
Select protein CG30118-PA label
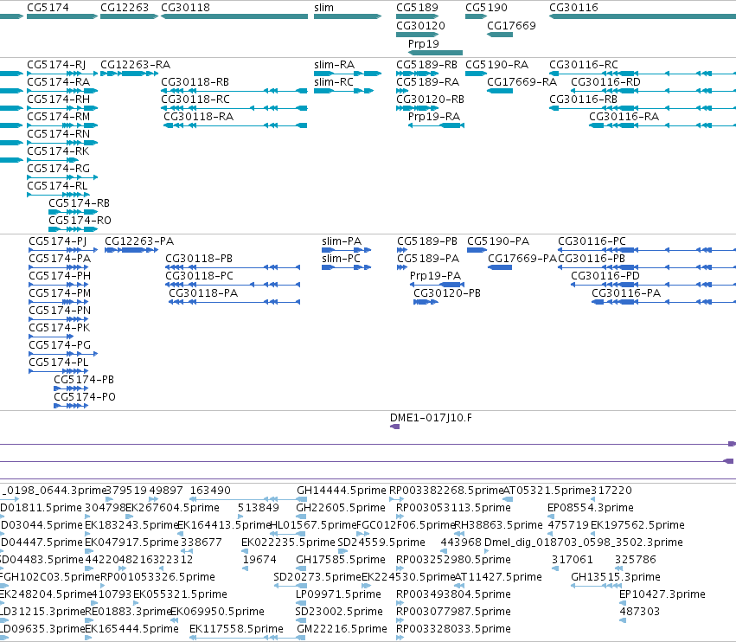tap(203, 293)
